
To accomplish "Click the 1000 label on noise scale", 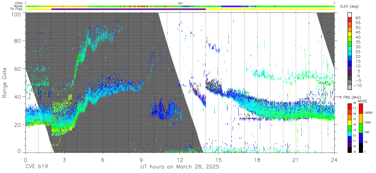I will pos(367,122).
